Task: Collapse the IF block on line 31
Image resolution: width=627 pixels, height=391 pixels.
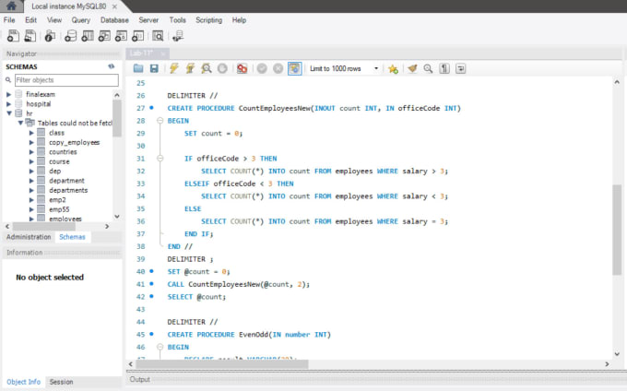Action: (160, 159)
